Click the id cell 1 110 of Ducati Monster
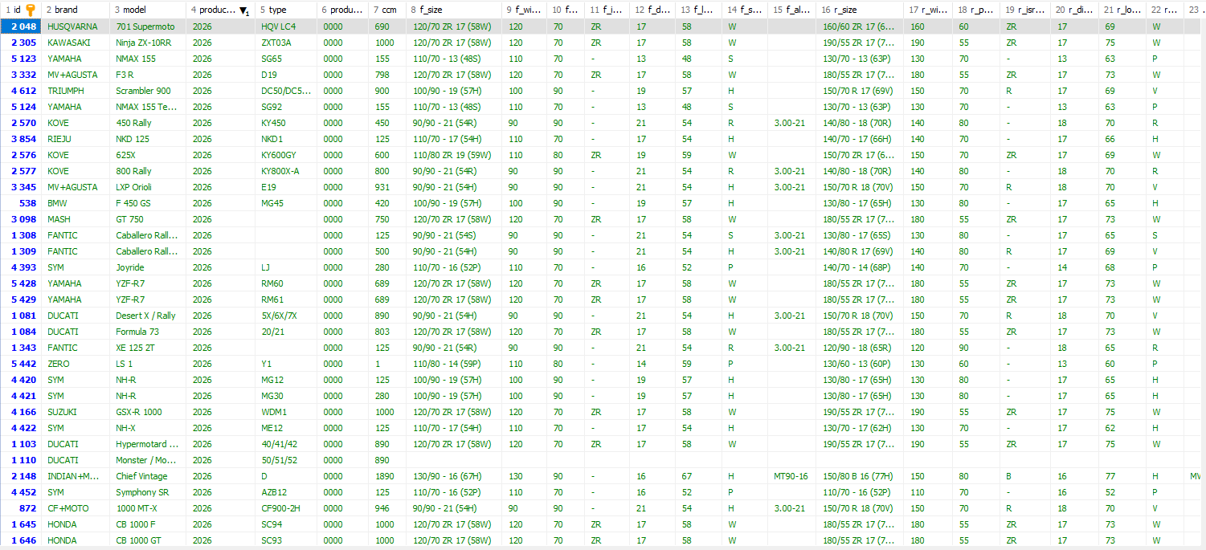Image resolution: width=1206 pixels, height=550 pixels. click(21, 460)
